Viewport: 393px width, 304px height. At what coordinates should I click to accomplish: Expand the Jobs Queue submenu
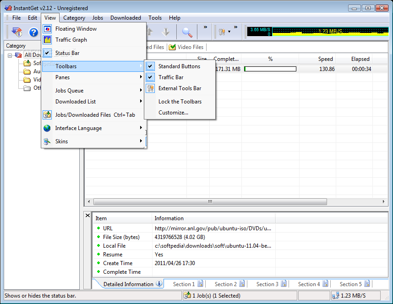(x=141, y=90)
